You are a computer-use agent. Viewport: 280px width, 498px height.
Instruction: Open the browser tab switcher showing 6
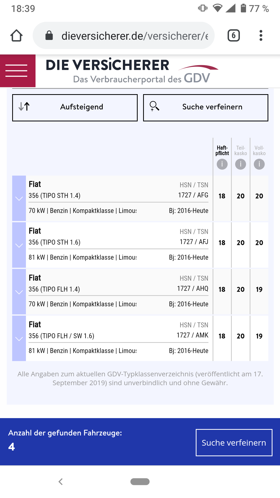(233, 36)
